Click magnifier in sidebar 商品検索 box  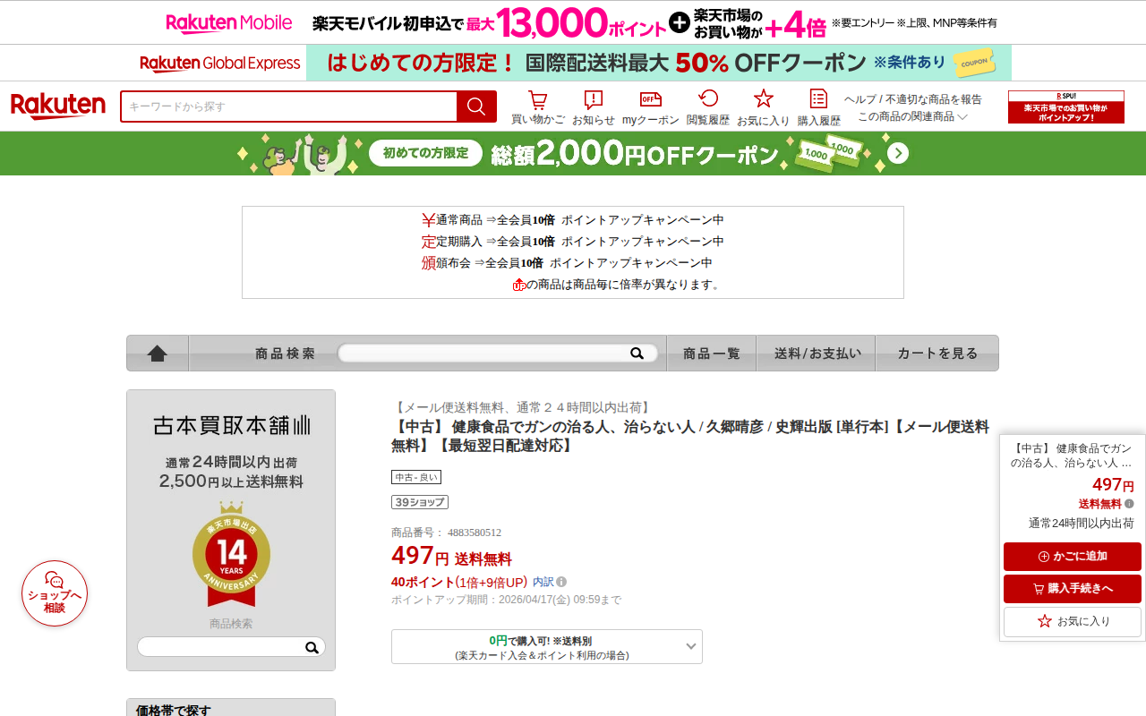312,647
